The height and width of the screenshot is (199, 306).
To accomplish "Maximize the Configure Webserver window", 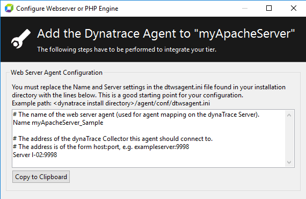I will 269,8.
